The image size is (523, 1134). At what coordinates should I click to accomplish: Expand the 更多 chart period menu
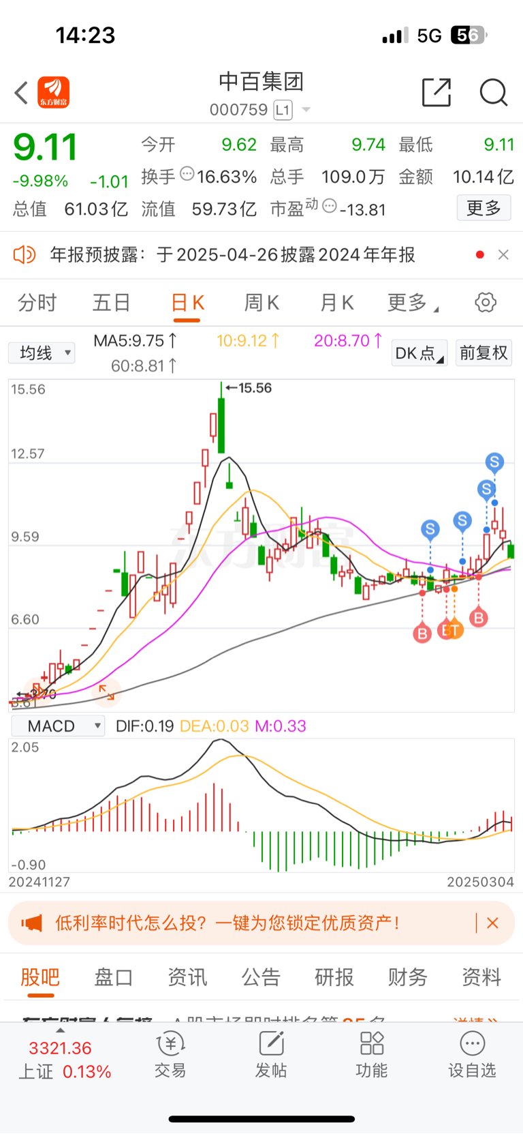point(413,303)
